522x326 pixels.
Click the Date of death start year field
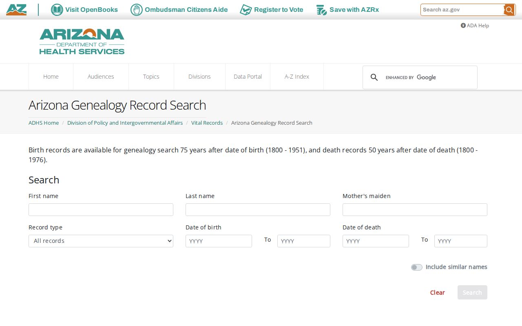(x=376, y=241)
